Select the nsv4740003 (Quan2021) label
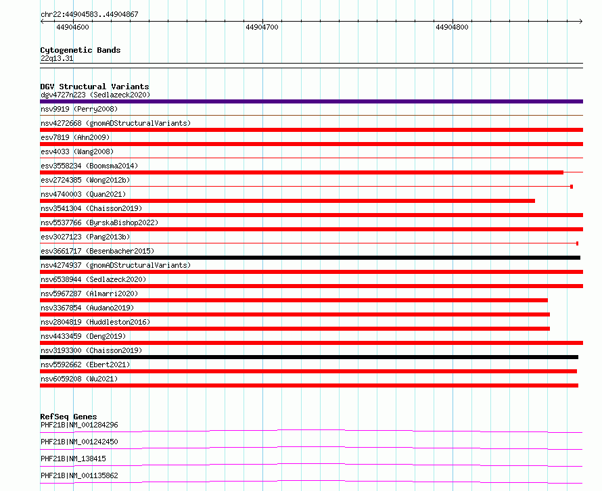The width and height of the screenshot is (602, 491). (x=83, y=194)
